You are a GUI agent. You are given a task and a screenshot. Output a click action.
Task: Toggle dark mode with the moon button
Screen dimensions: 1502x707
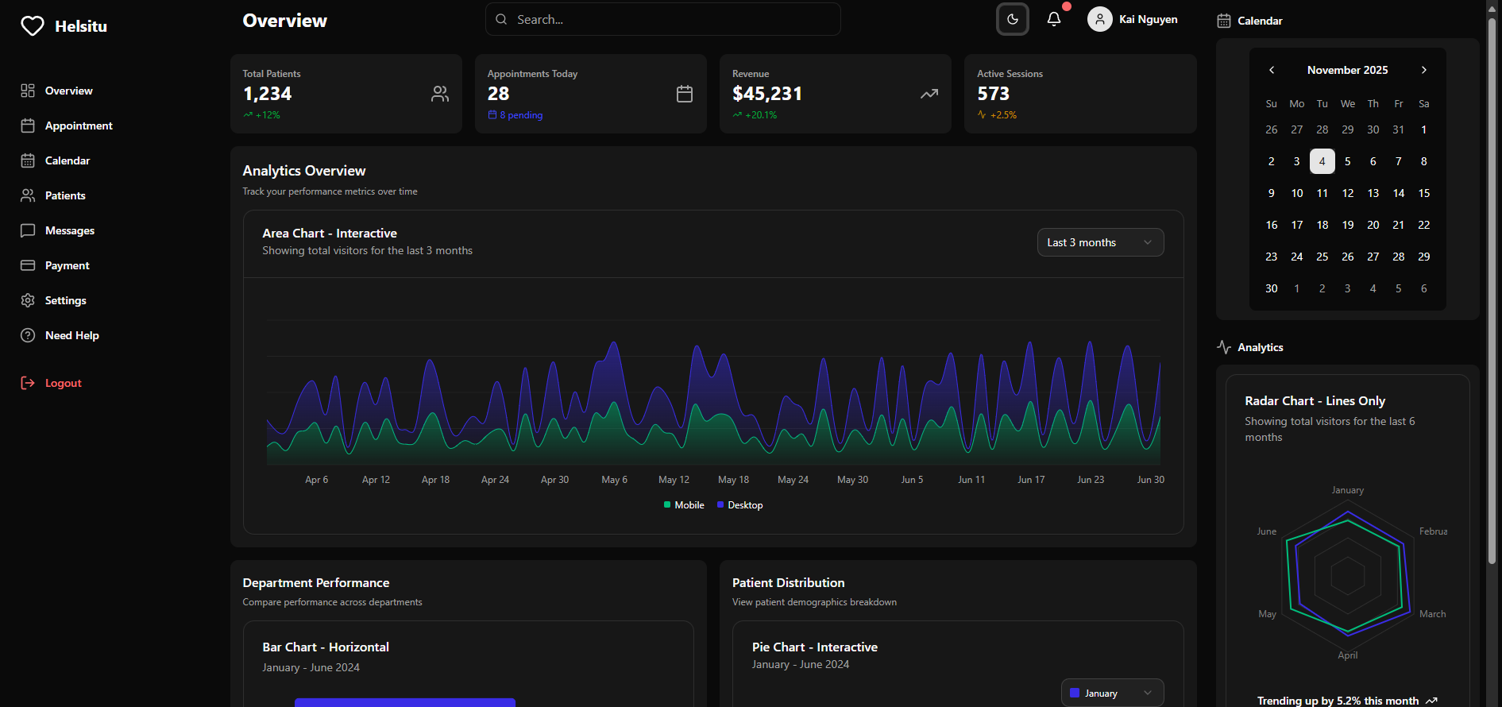pos(1013,19)
